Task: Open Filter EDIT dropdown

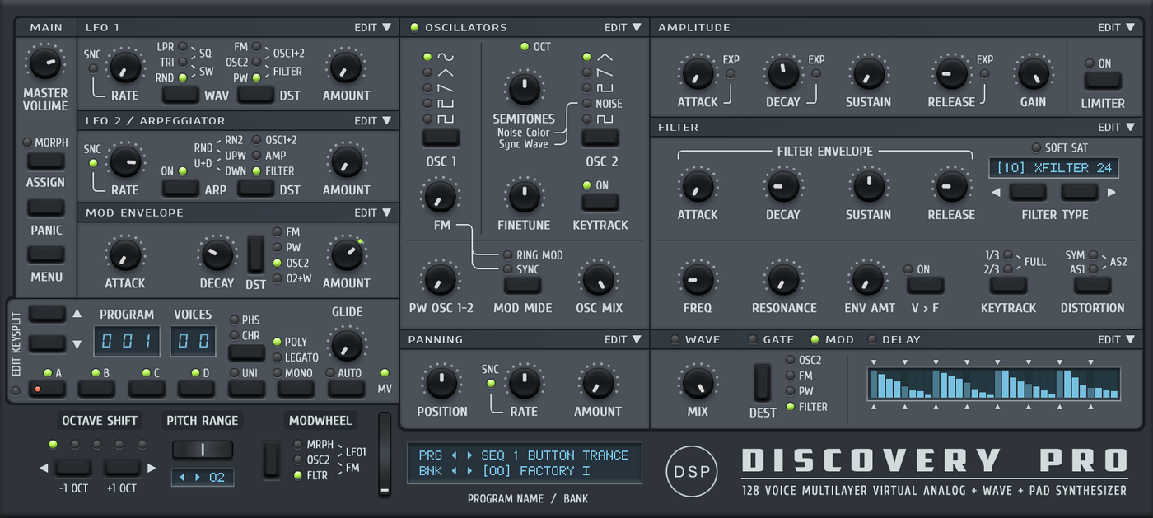Action: [x=1116, y=127]
